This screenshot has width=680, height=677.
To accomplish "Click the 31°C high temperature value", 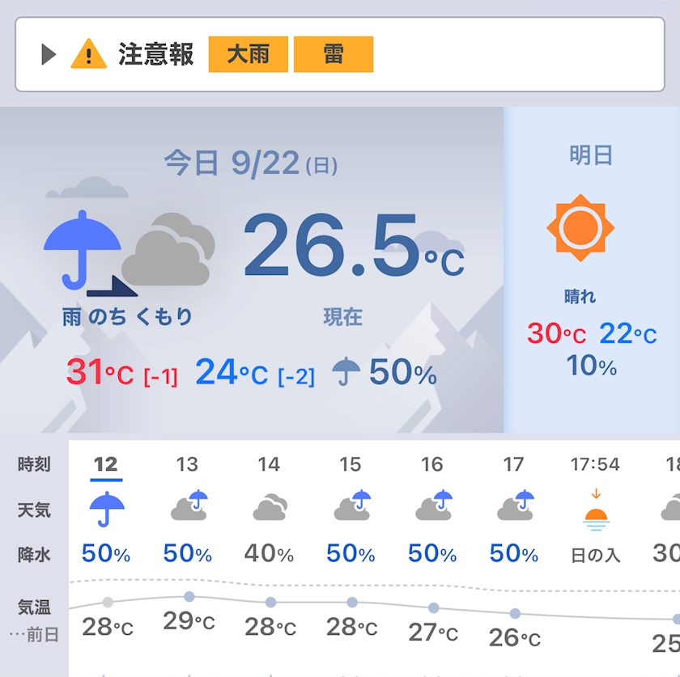I will [x=100, y=372].
